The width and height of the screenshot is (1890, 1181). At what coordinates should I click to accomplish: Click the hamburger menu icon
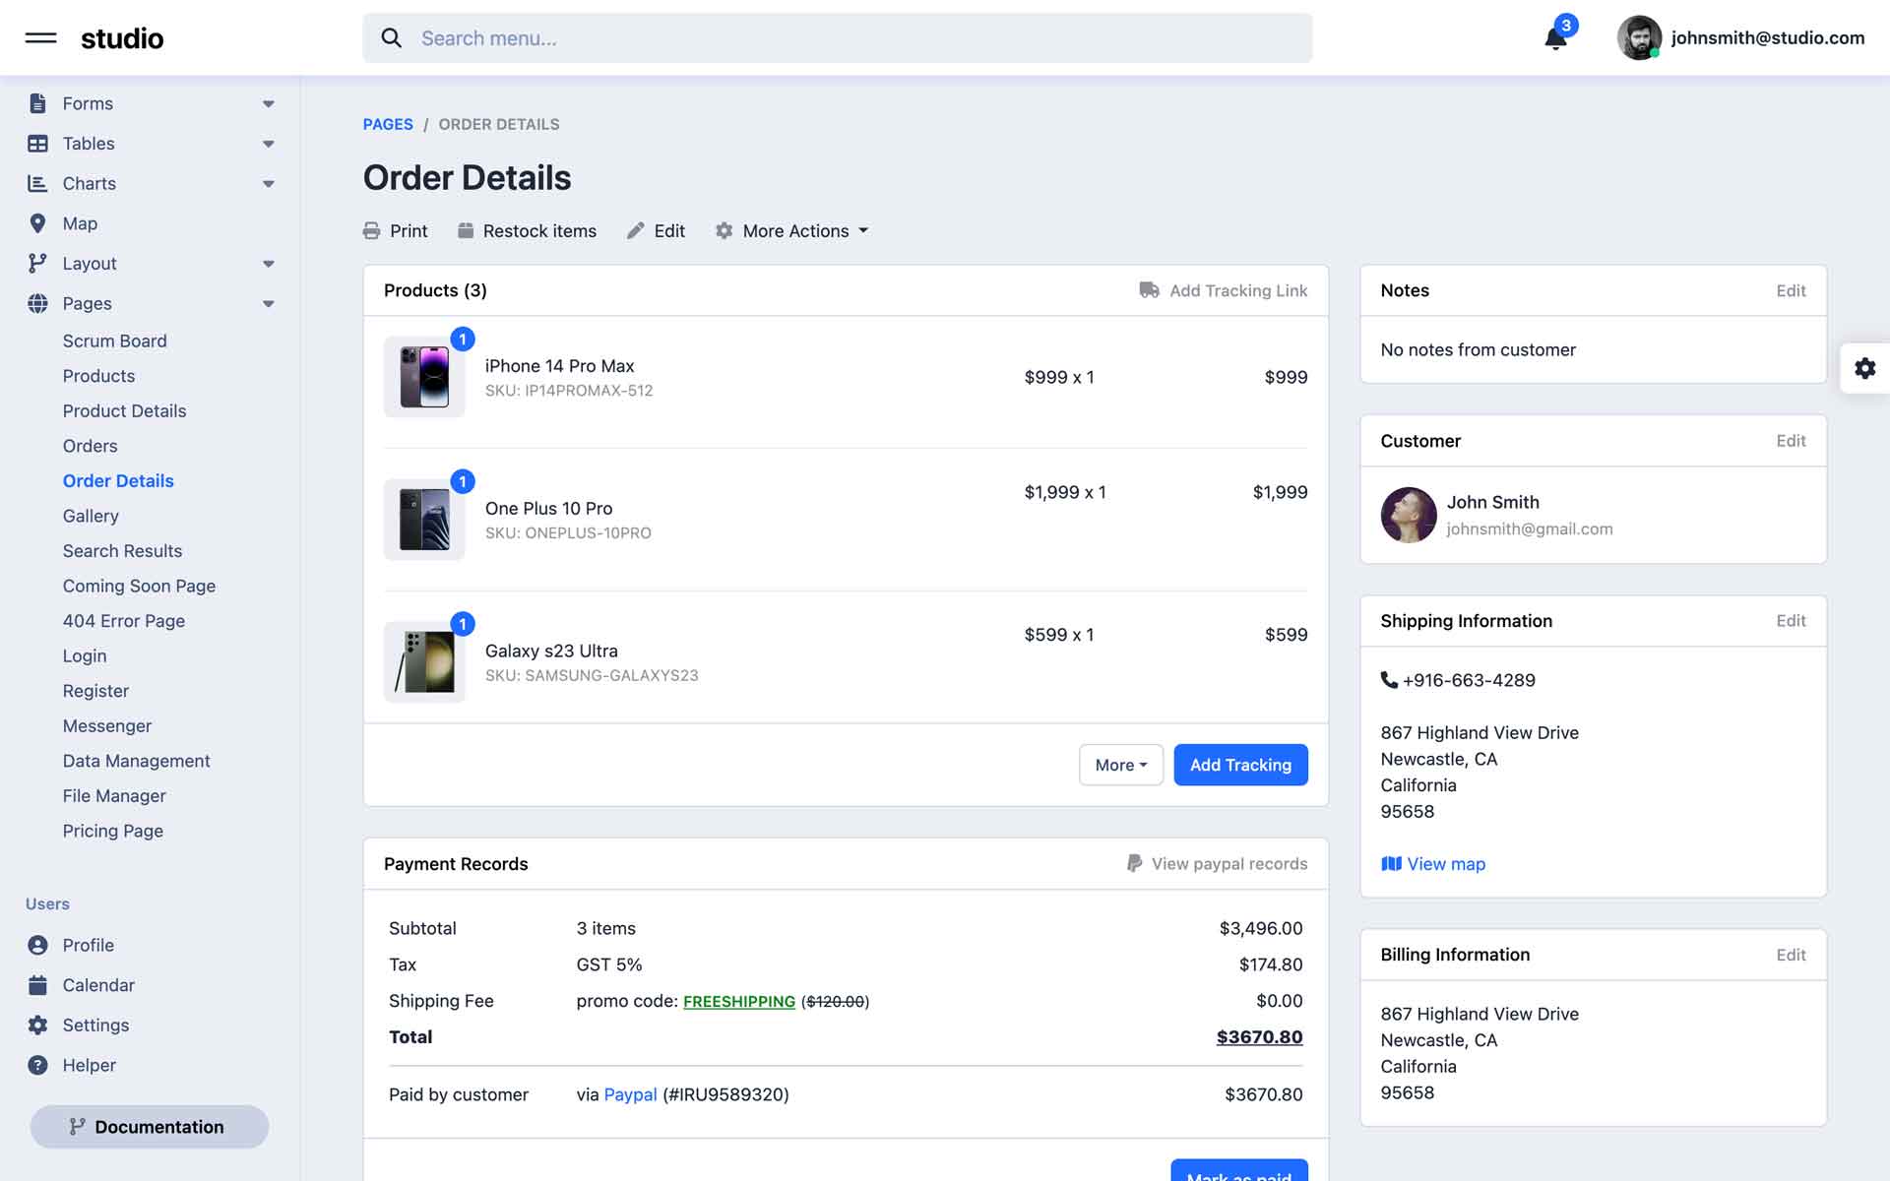click(x=40, y=38)
